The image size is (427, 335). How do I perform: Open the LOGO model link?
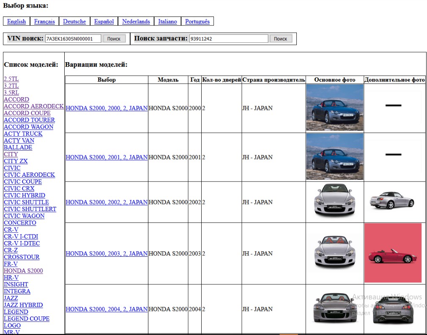pyautogui.click(x=12, y=325)
